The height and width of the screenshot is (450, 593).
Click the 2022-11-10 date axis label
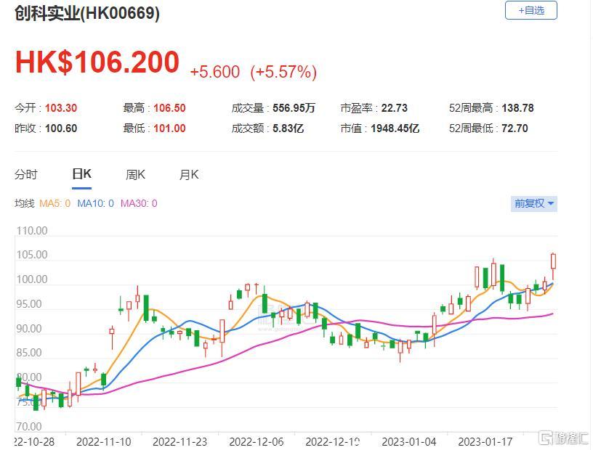[104, 441]
